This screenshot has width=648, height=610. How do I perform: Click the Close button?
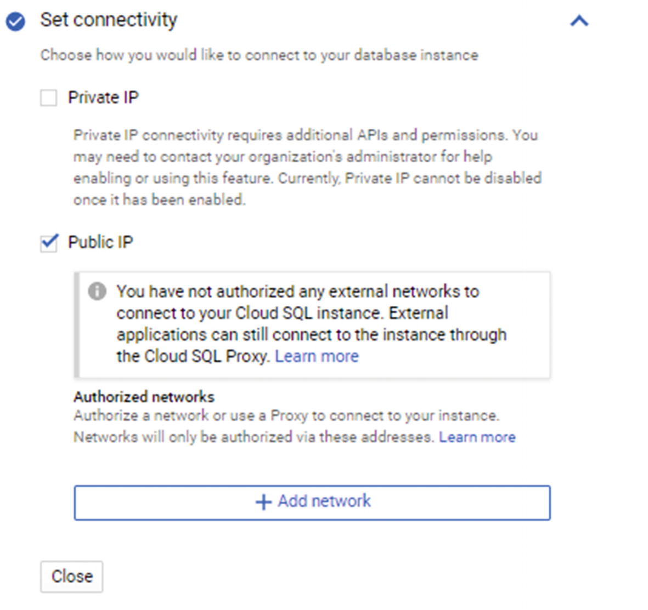click(71, 577)
